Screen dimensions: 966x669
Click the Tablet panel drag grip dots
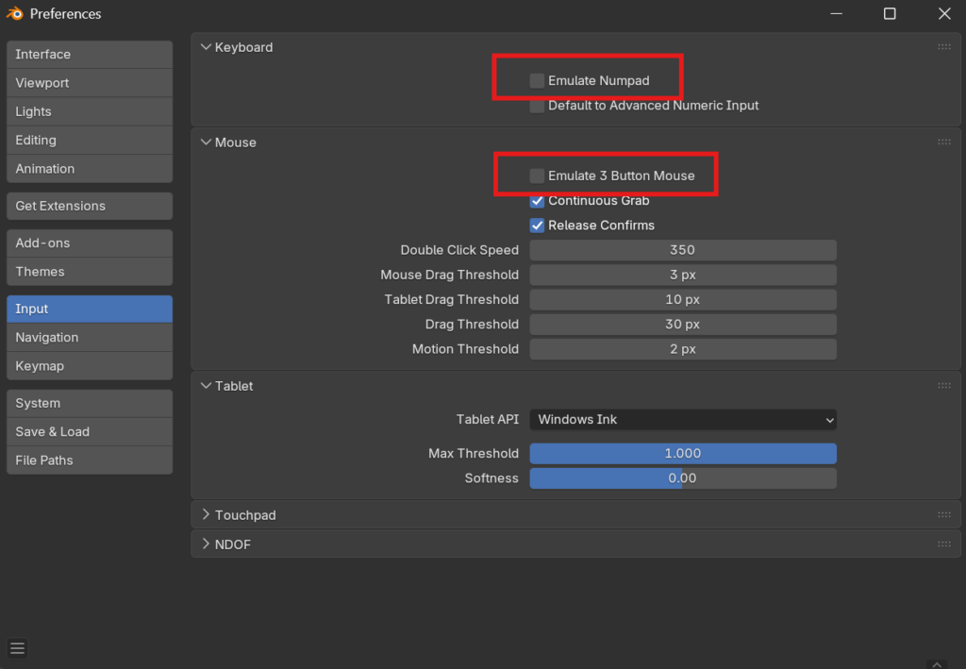tap(943, 386)
